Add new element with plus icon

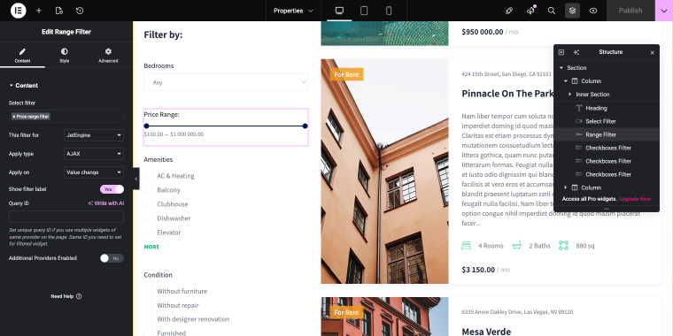tap(39, 11)
